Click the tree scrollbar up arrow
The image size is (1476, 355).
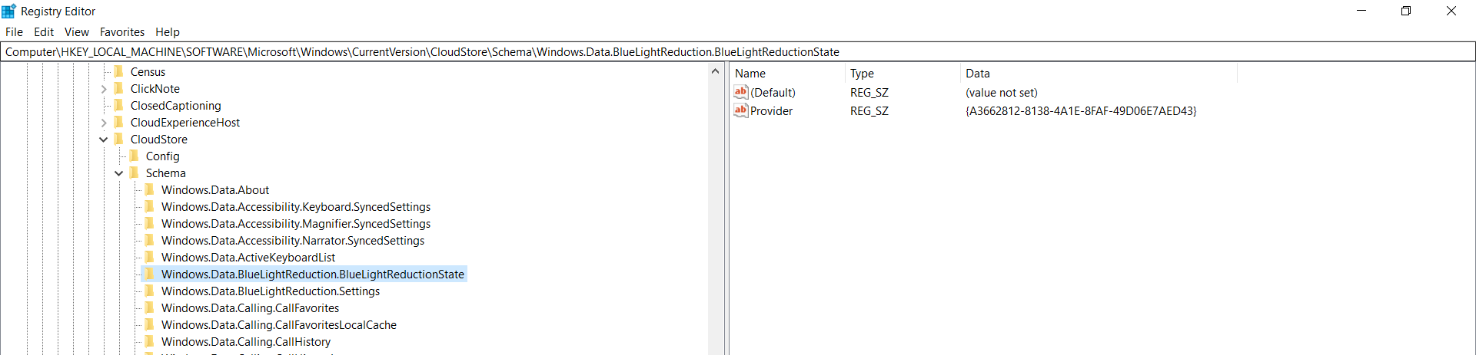715,71
